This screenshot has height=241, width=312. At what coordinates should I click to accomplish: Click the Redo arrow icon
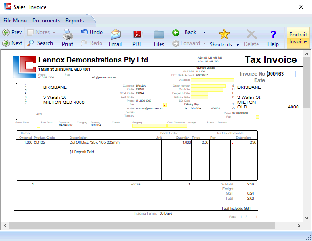point(84,43)
